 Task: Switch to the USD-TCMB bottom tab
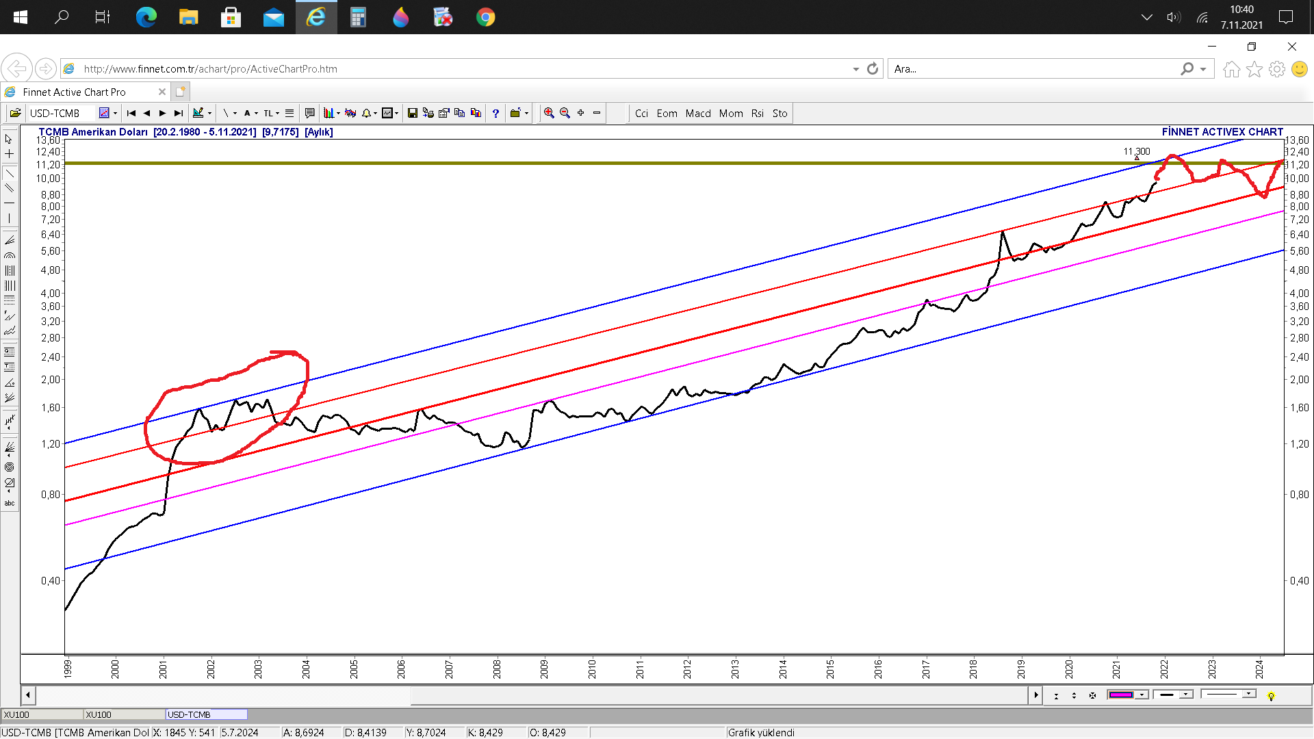coord(205,714)
